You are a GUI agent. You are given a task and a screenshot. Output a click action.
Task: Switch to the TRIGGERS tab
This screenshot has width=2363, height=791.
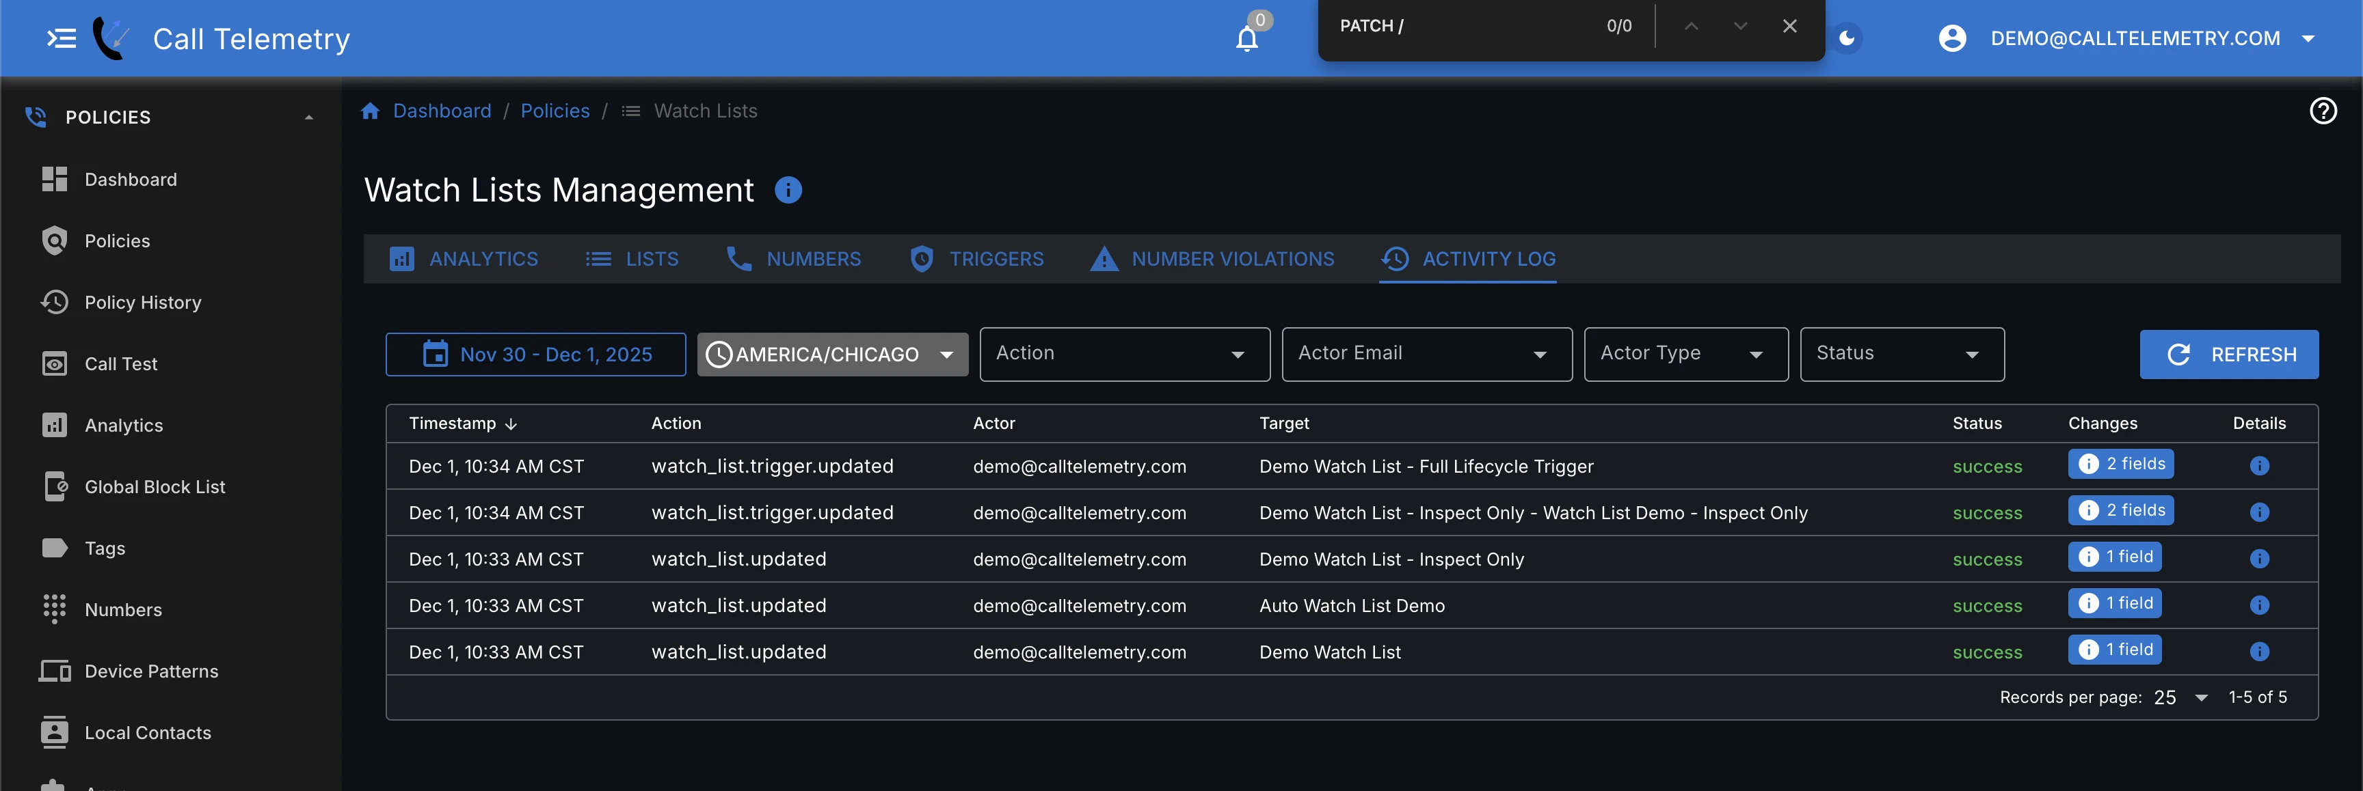[x=976, y=260]
